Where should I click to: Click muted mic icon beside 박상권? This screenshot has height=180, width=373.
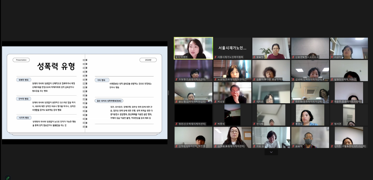(x=215, y=102)
